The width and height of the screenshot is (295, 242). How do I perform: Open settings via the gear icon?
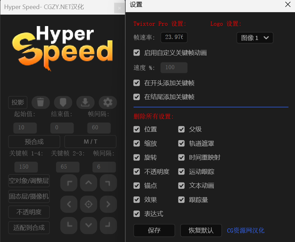click(108, 102)
